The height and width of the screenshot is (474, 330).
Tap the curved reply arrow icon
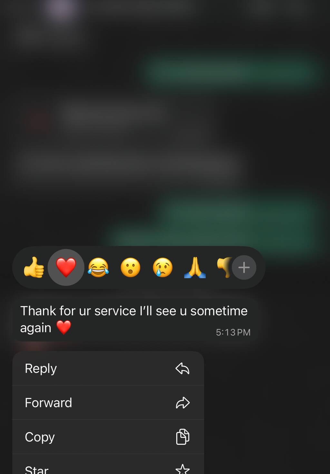click(x=182, y=368)
